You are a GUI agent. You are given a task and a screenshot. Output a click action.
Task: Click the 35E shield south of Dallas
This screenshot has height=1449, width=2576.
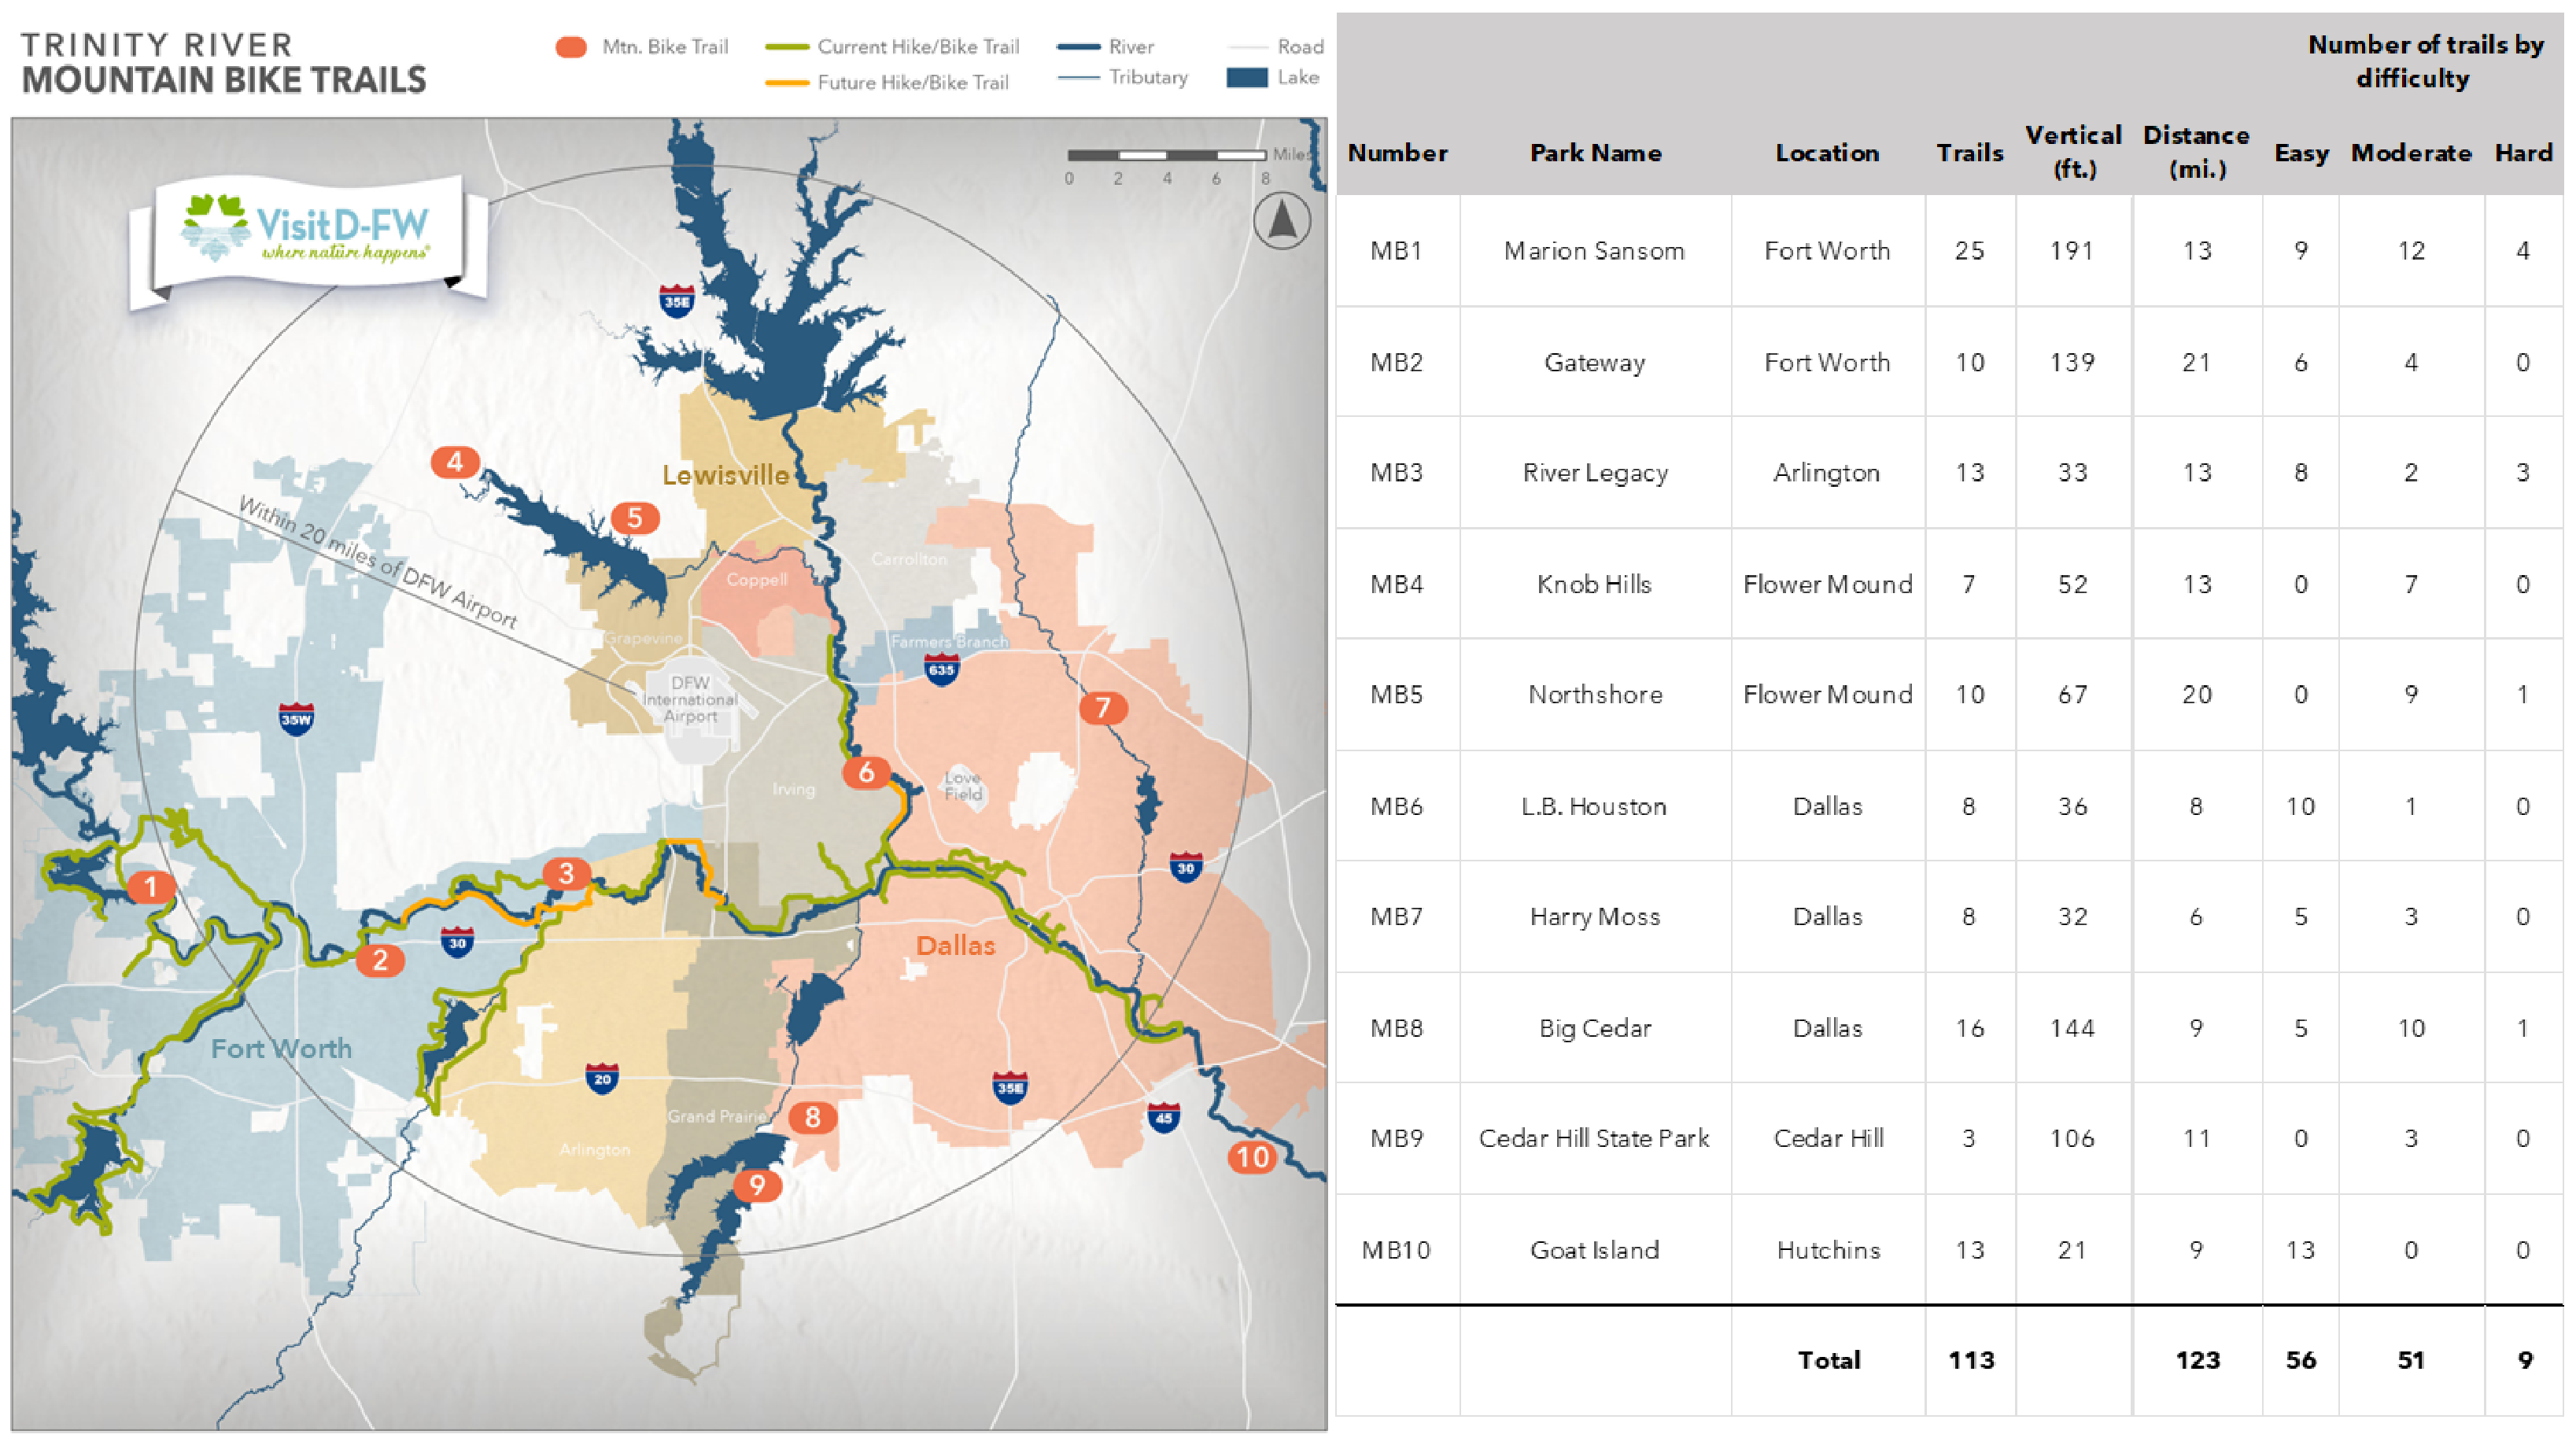[x=1010, y=1087]
